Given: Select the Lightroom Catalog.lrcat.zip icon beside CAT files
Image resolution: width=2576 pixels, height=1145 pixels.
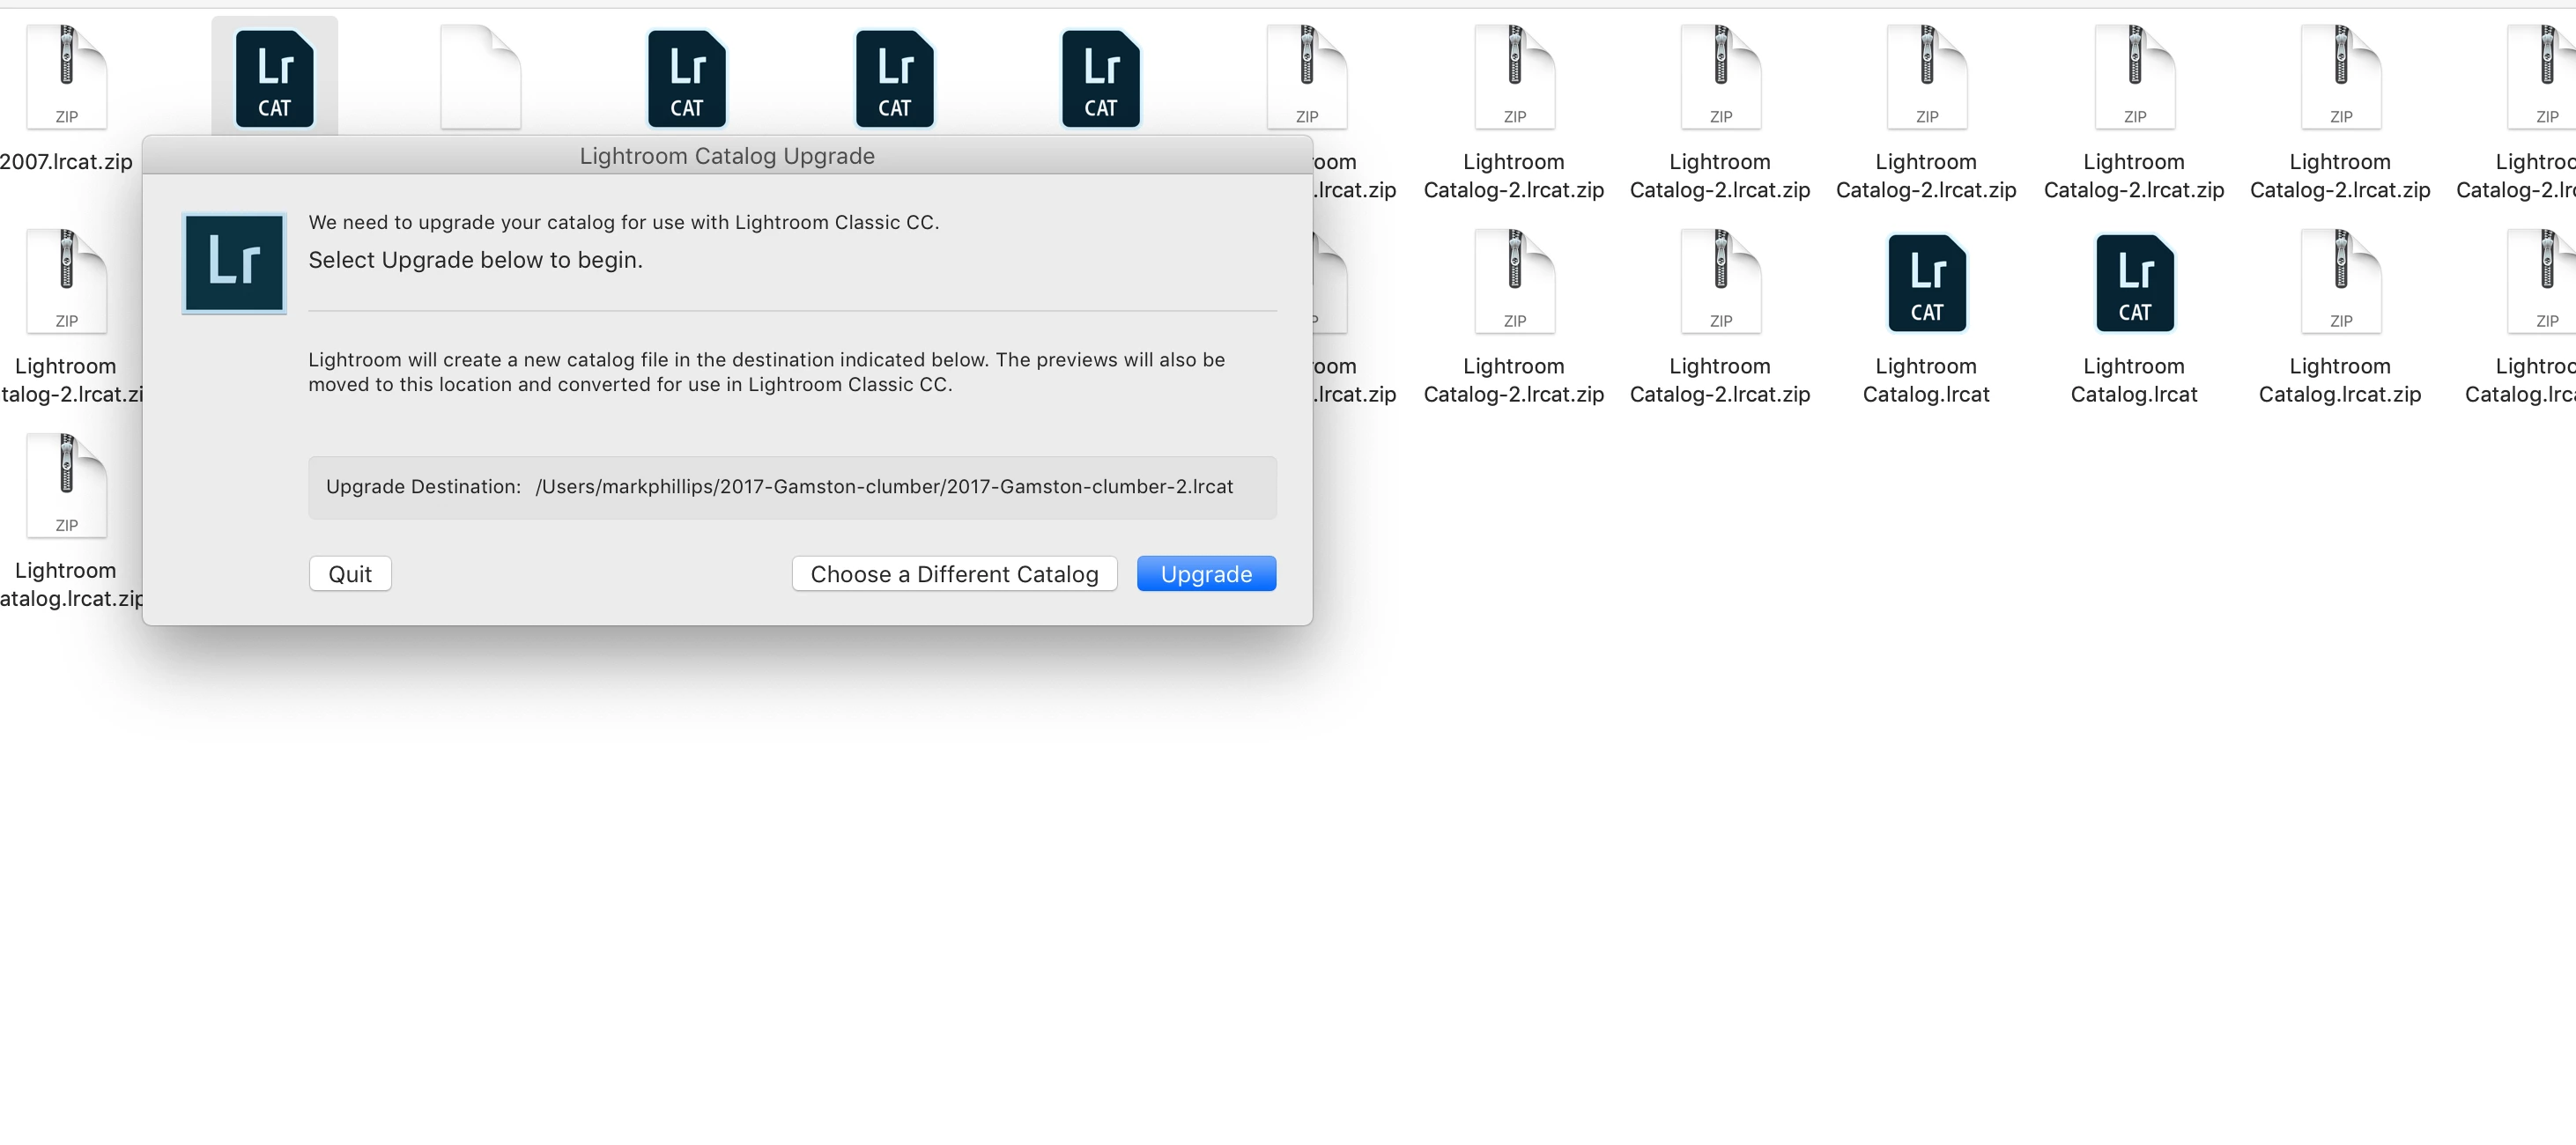Looking at the screenshot, I should [x=2340, y=283].
